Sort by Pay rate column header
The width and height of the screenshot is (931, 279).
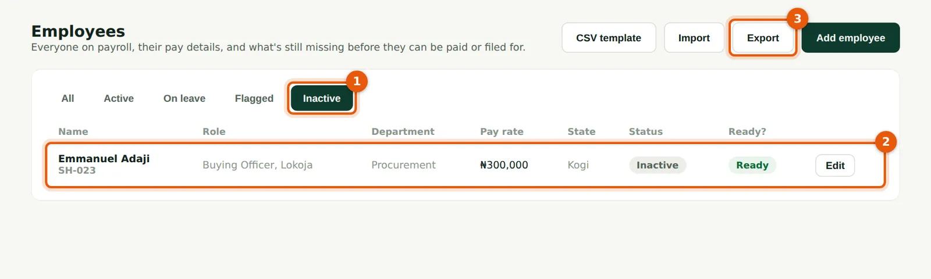coord(502,131)
